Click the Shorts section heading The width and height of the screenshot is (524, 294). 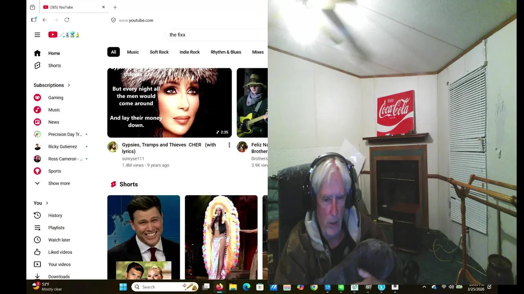point(129,184)
